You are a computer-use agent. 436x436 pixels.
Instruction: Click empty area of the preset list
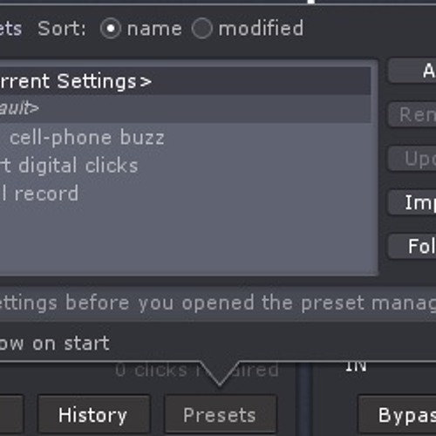(186, 240)
